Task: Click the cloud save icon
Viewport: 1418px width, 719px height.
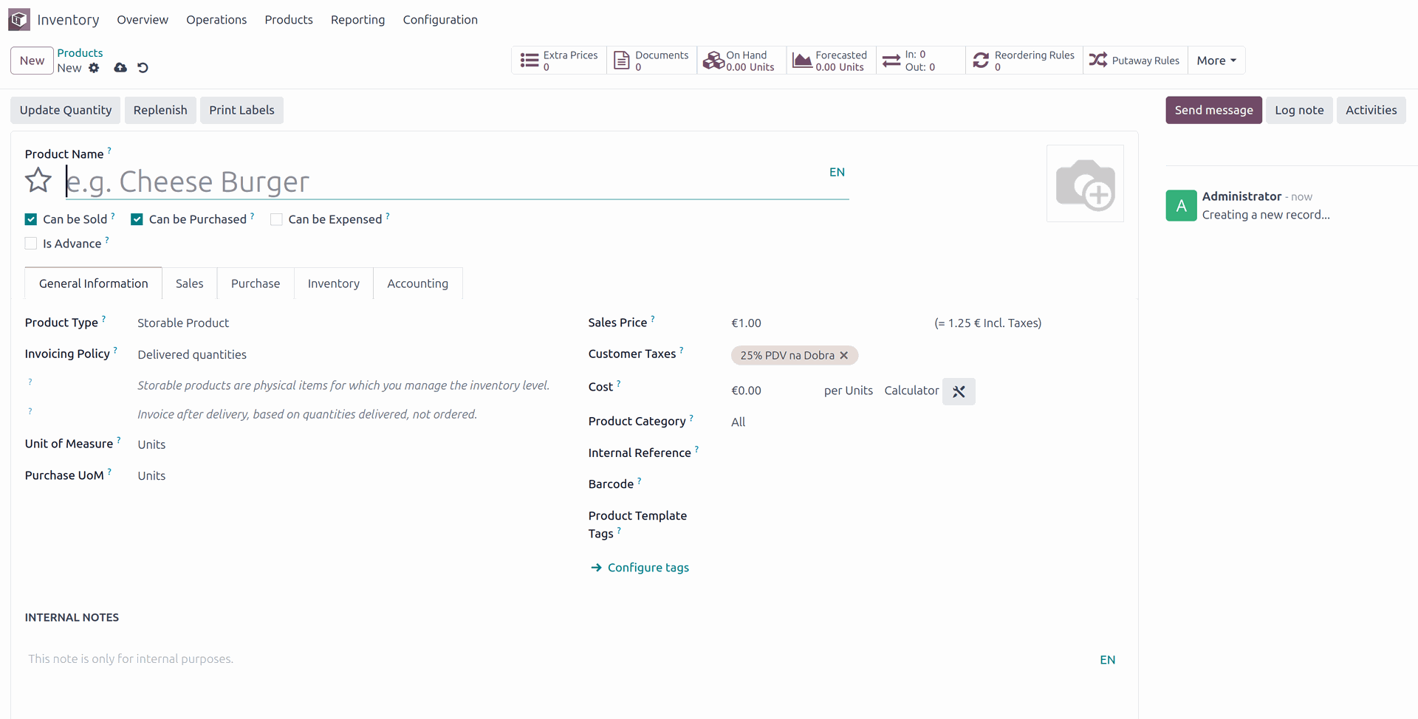Action: pyautogui.click(x=120, y=68)
